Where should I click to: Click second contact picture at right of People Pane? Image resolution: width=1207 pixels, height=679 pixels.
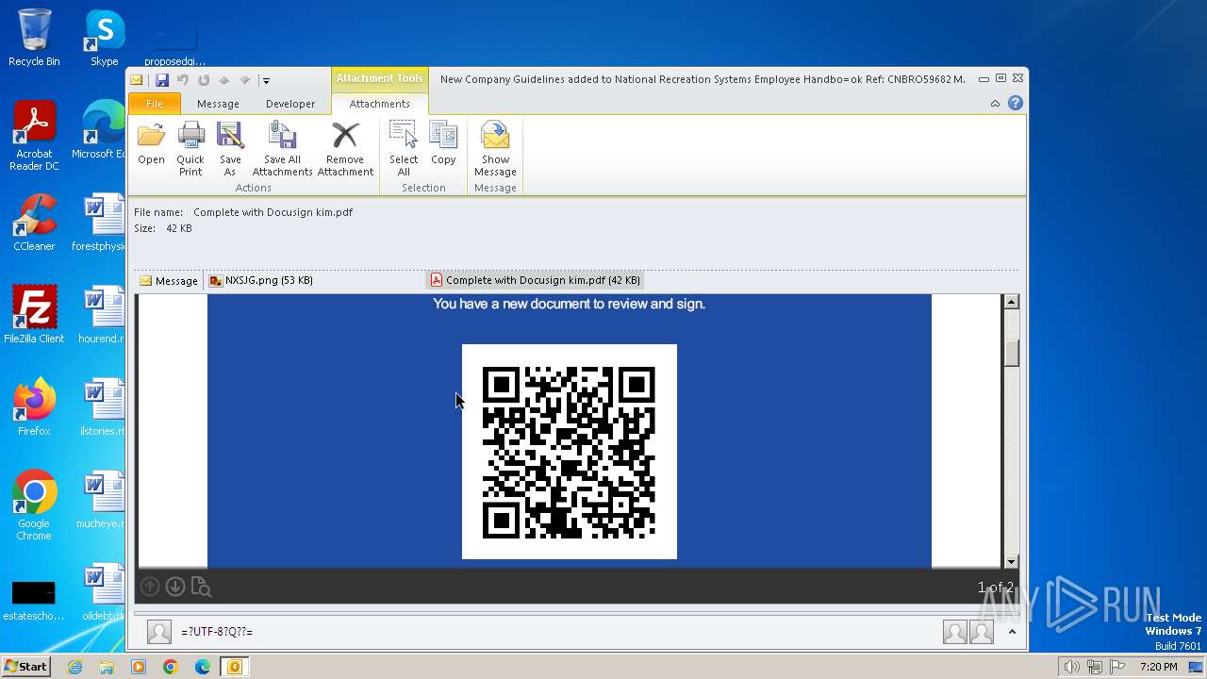click(982, 632)
